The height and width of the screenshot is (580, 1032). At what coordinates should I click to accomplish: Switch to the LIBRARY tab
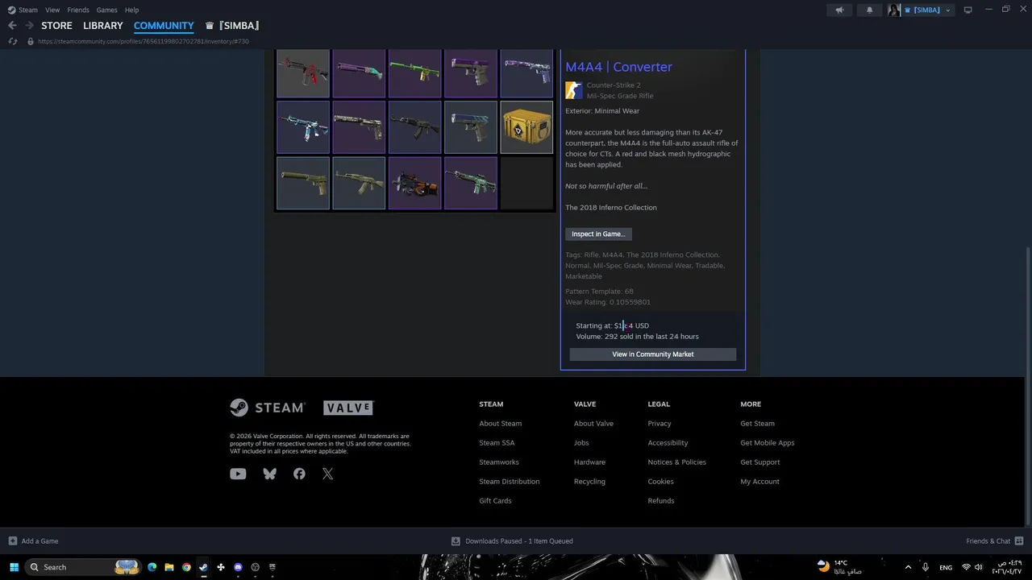103,26
